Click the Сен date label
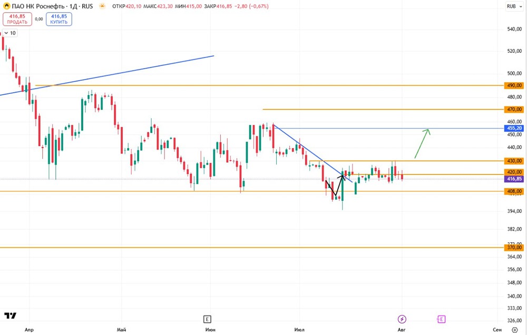This screenshot has width=527, height=335. tap(497, 330)
